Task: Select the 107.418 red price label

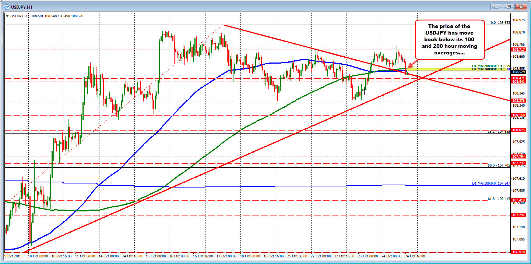Action: pyautogui.click(x=518, y=200)
